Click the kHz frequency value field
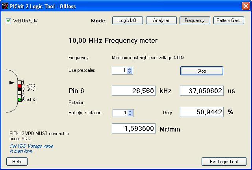The image size is (252, 170). pyautogui.click(x=133, y=91)
